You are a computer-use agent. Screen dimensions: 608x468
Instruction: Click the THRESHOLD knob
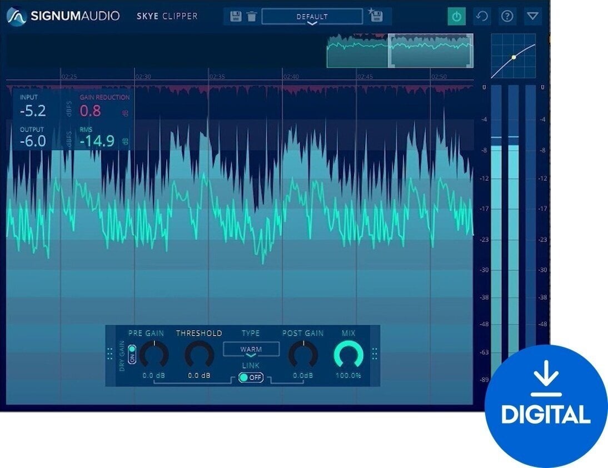tap(200, 355)
